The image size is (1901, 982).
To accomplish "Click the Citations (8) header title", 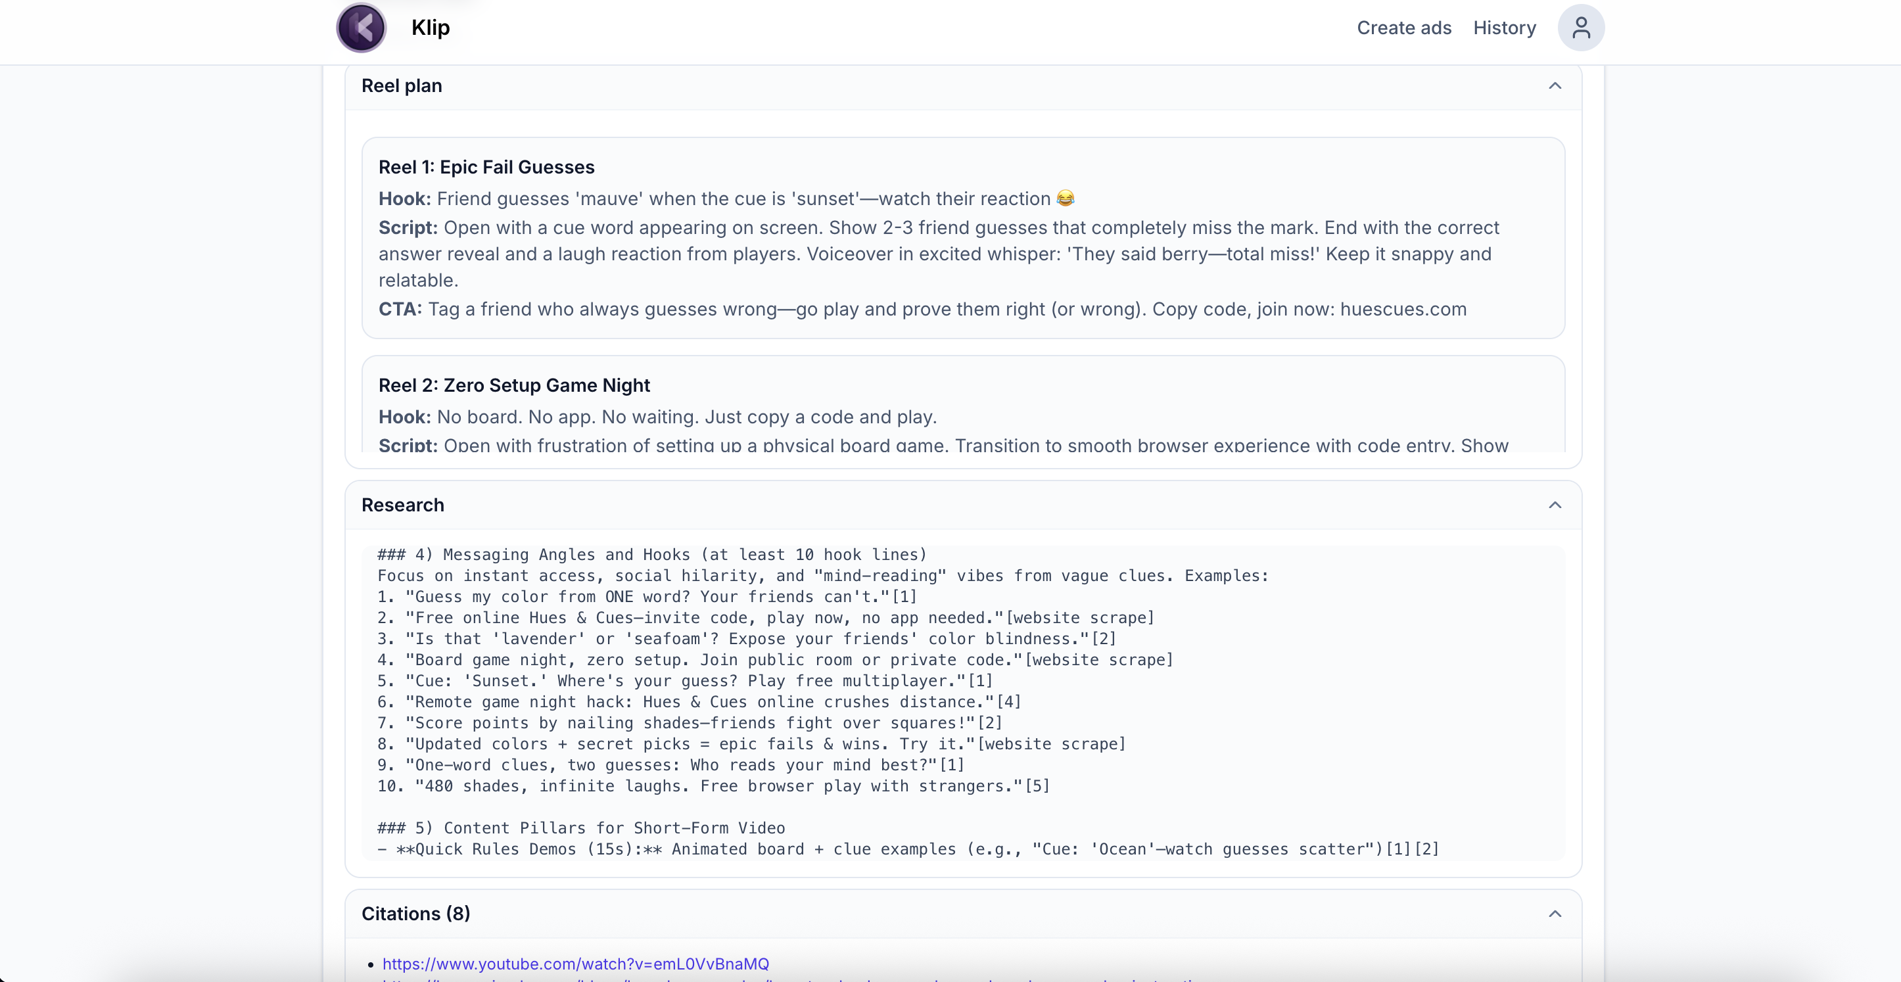I will 415,914.
